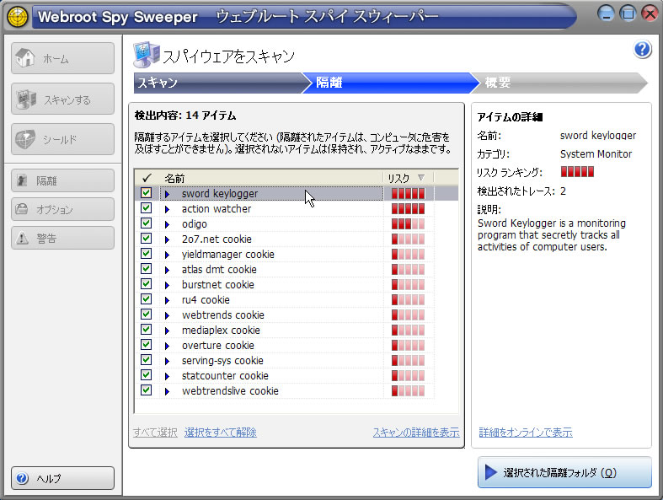Image resolution: width=663 pixels, height=500 pixels.
Task: Uncheck webtrendslive cookie checkbox
Action: (x=147, y=390)
